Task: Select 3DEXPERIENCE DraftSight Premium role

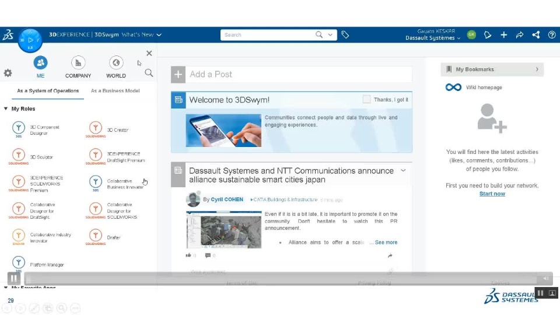Action: (116, 157)
